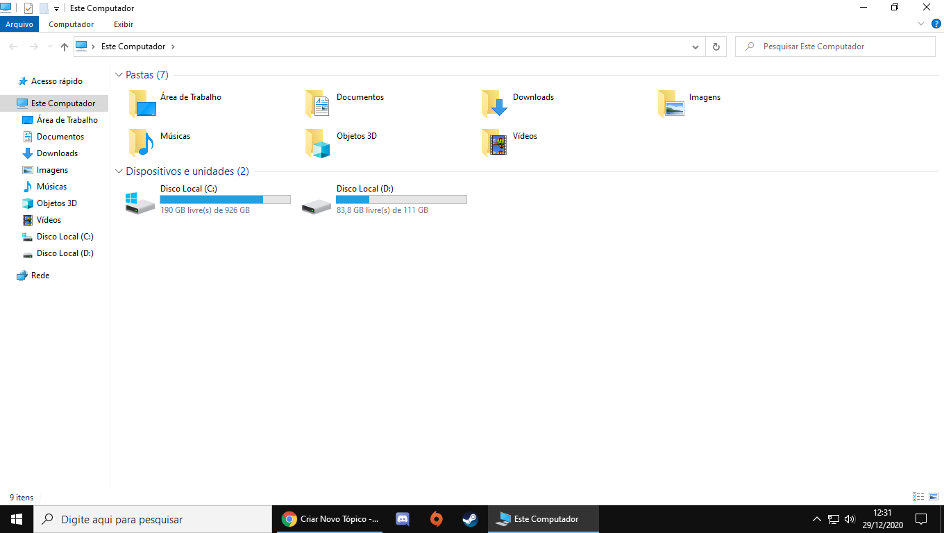The image size is (944, 533).
Task: Click the Músicas note icon in sidebar
Action: point(28,187)
